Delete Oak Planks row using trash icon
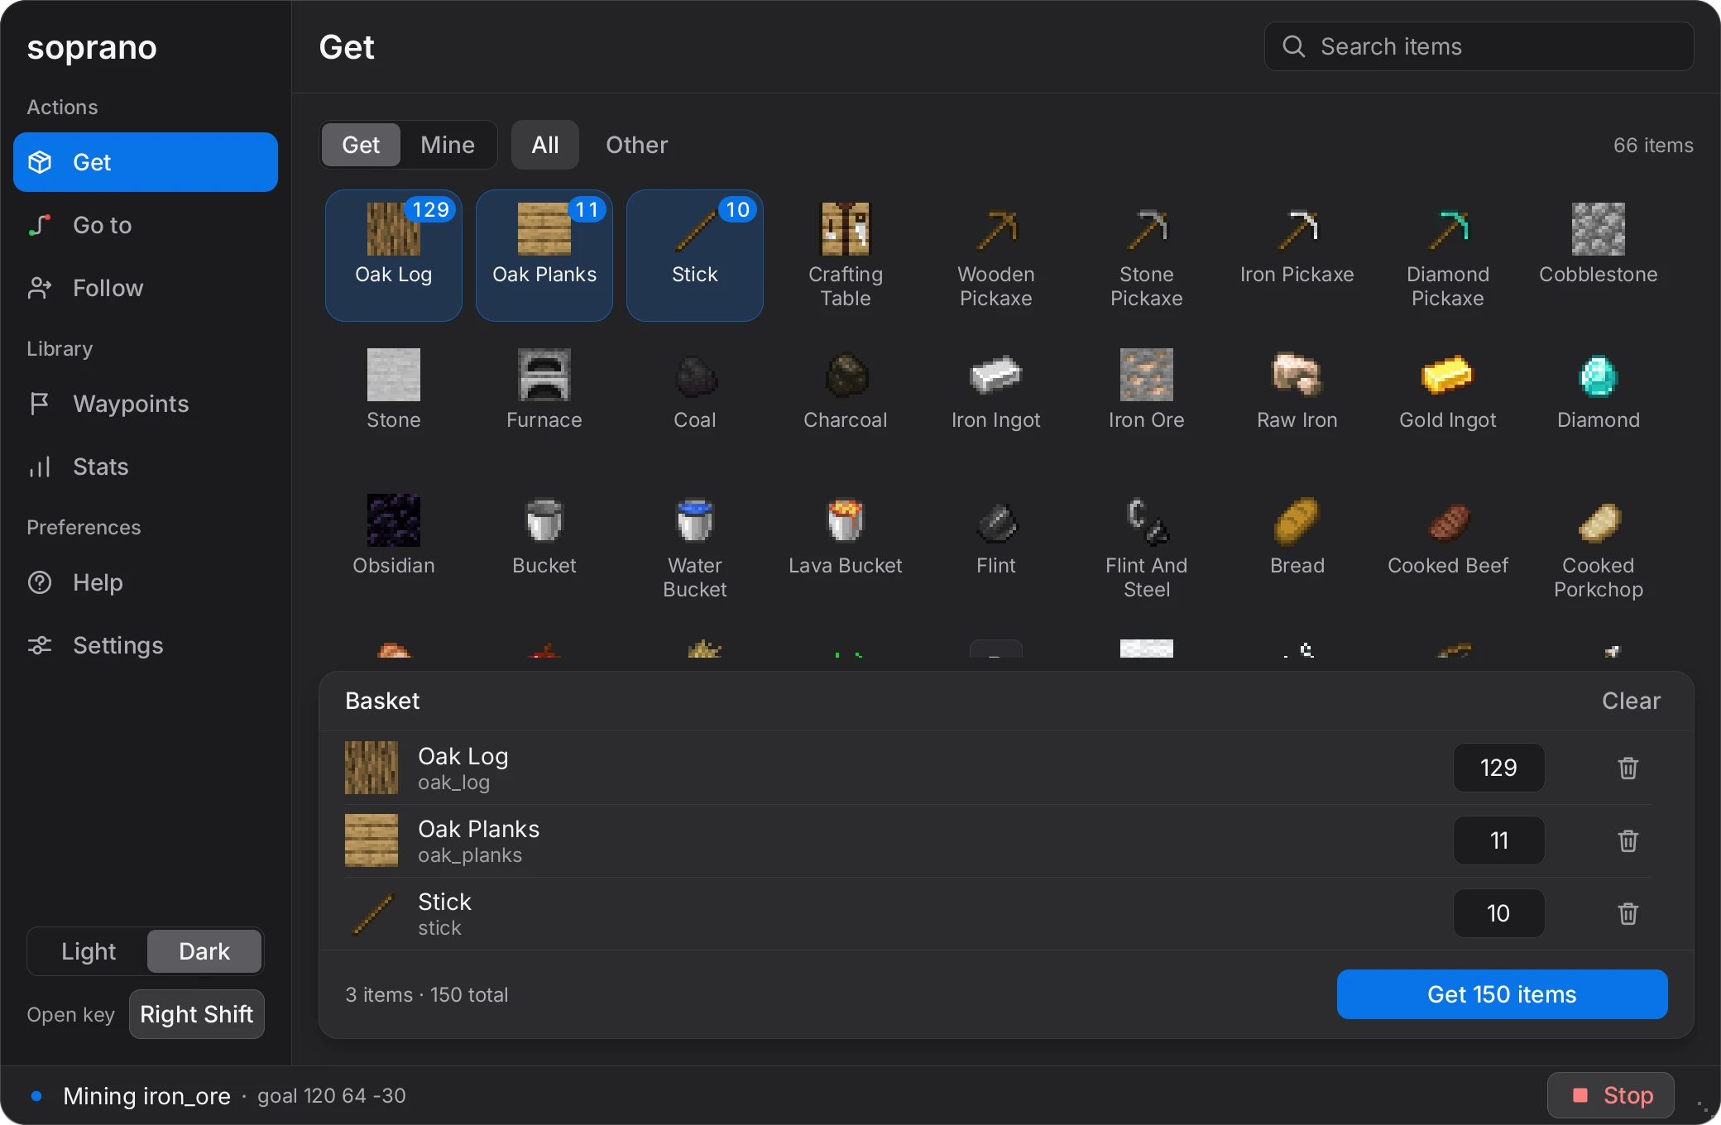1721x1125 pixels. tap(1628, 840)
